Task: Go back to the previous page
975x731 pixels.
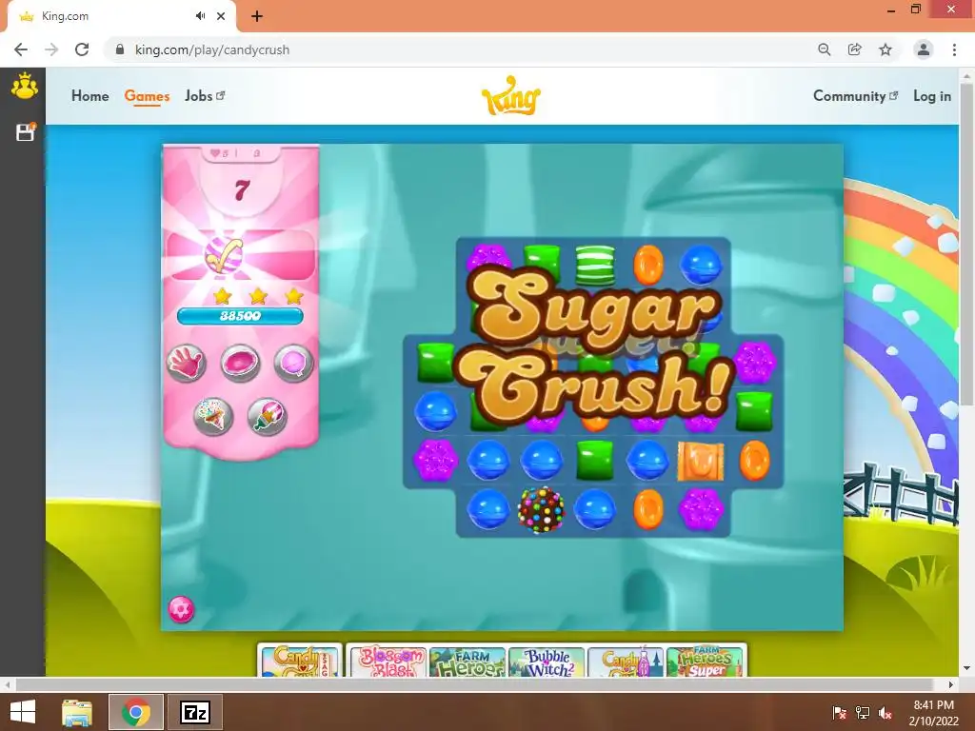Action: point(21,49)
